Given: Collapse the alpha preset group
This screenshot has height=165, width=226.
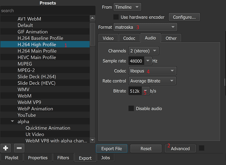Looking at the screenshot, I should (13, 121).
